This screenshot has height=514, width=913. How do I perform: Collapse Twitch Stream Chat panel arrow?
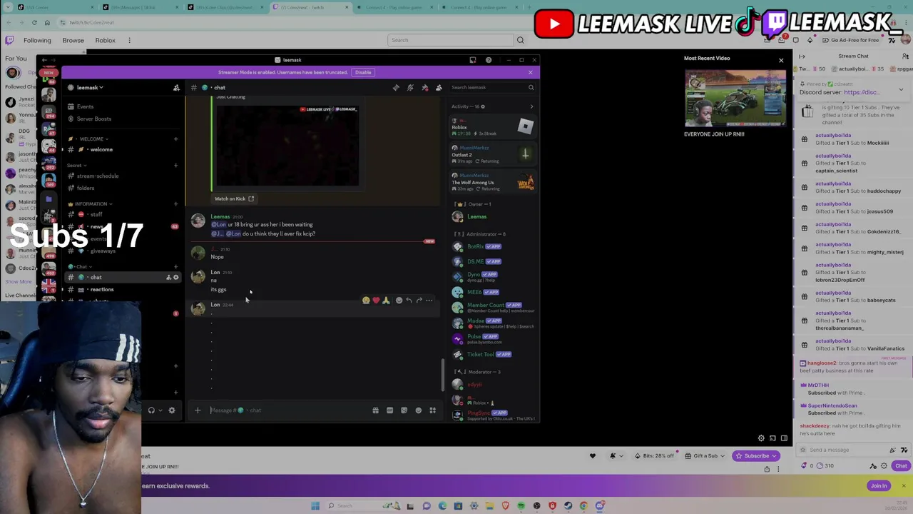[802, 56]
